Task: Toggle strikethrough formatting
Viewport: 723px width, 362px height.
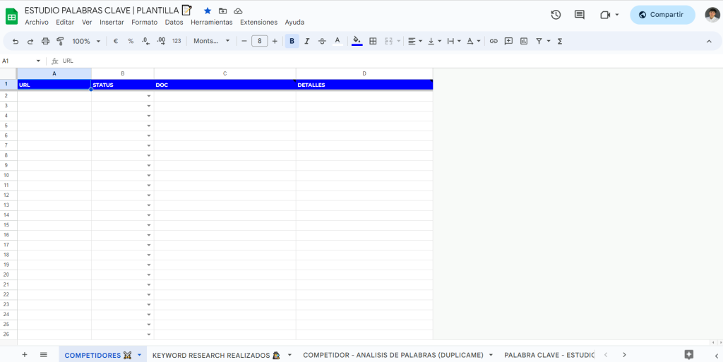Action: [x=322, y=41]
